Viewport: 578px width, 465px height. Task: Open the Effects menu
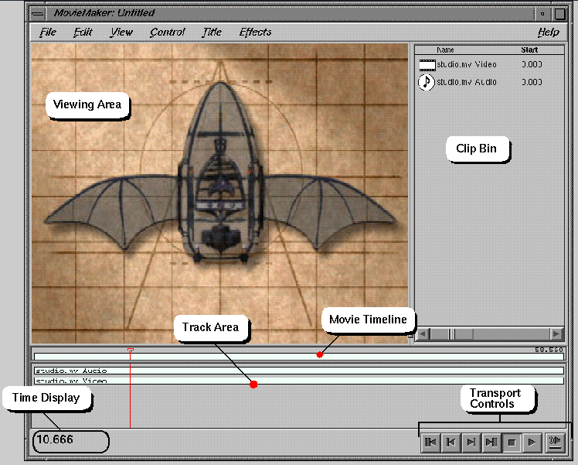(255, 32)
